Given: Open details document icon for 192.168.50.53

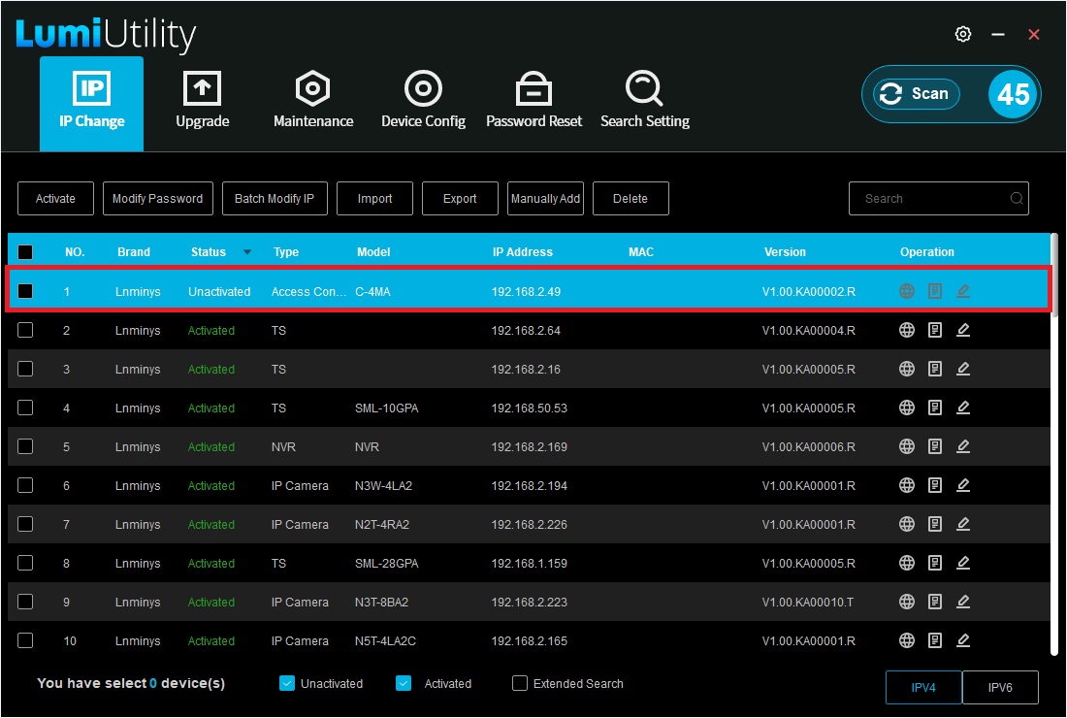Looking at the screenshot, I should pos(935,408).
